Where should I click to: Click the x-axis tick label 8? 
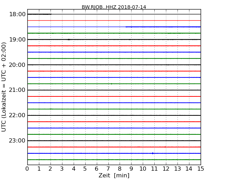pyautogui.click(x=120, y=169)
